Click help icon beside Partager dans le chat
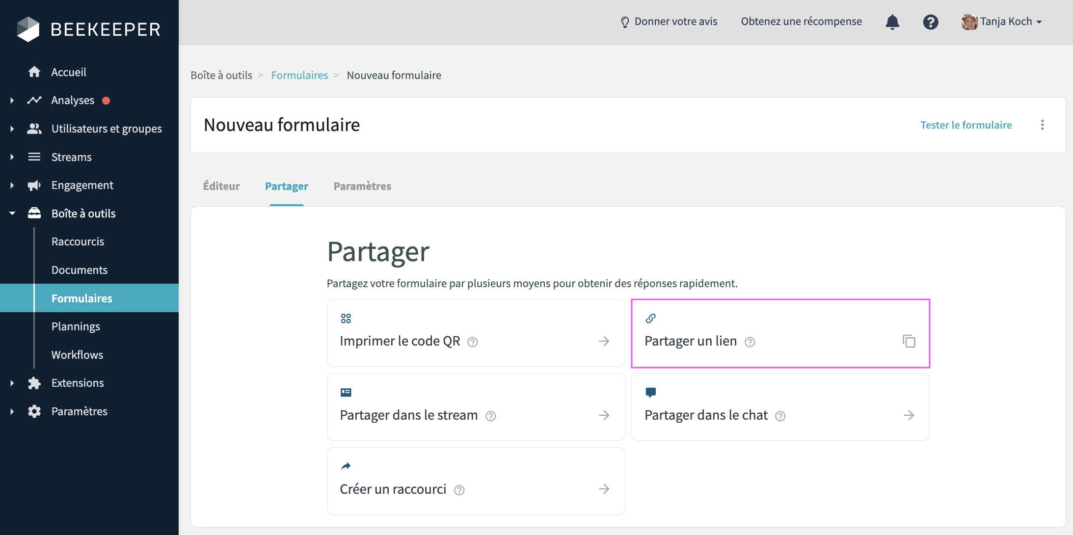Viewport: 1073px width, 535px height. click(780, 416)
